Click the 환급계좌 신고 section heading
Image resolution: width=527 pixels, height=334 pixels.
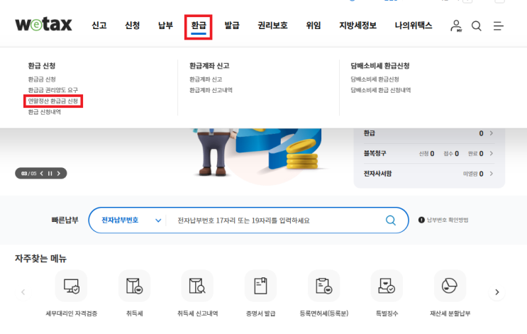[x=209, y=66]
